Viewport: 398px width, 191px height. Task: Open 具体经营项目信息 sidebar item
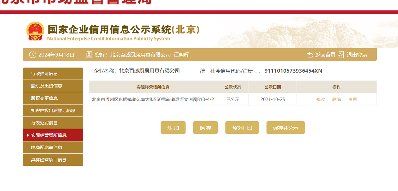tap(53, 160)
